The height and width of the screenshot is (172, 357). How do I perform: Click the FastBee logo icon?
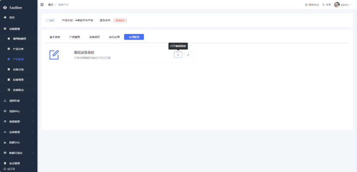[x=5, y=8]
